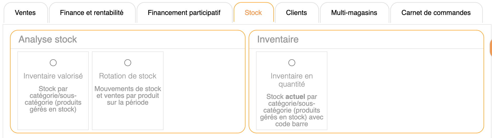Screen dimensions: 492x138
Task: Click the orange handle at right edge
Action: [491, 48]
